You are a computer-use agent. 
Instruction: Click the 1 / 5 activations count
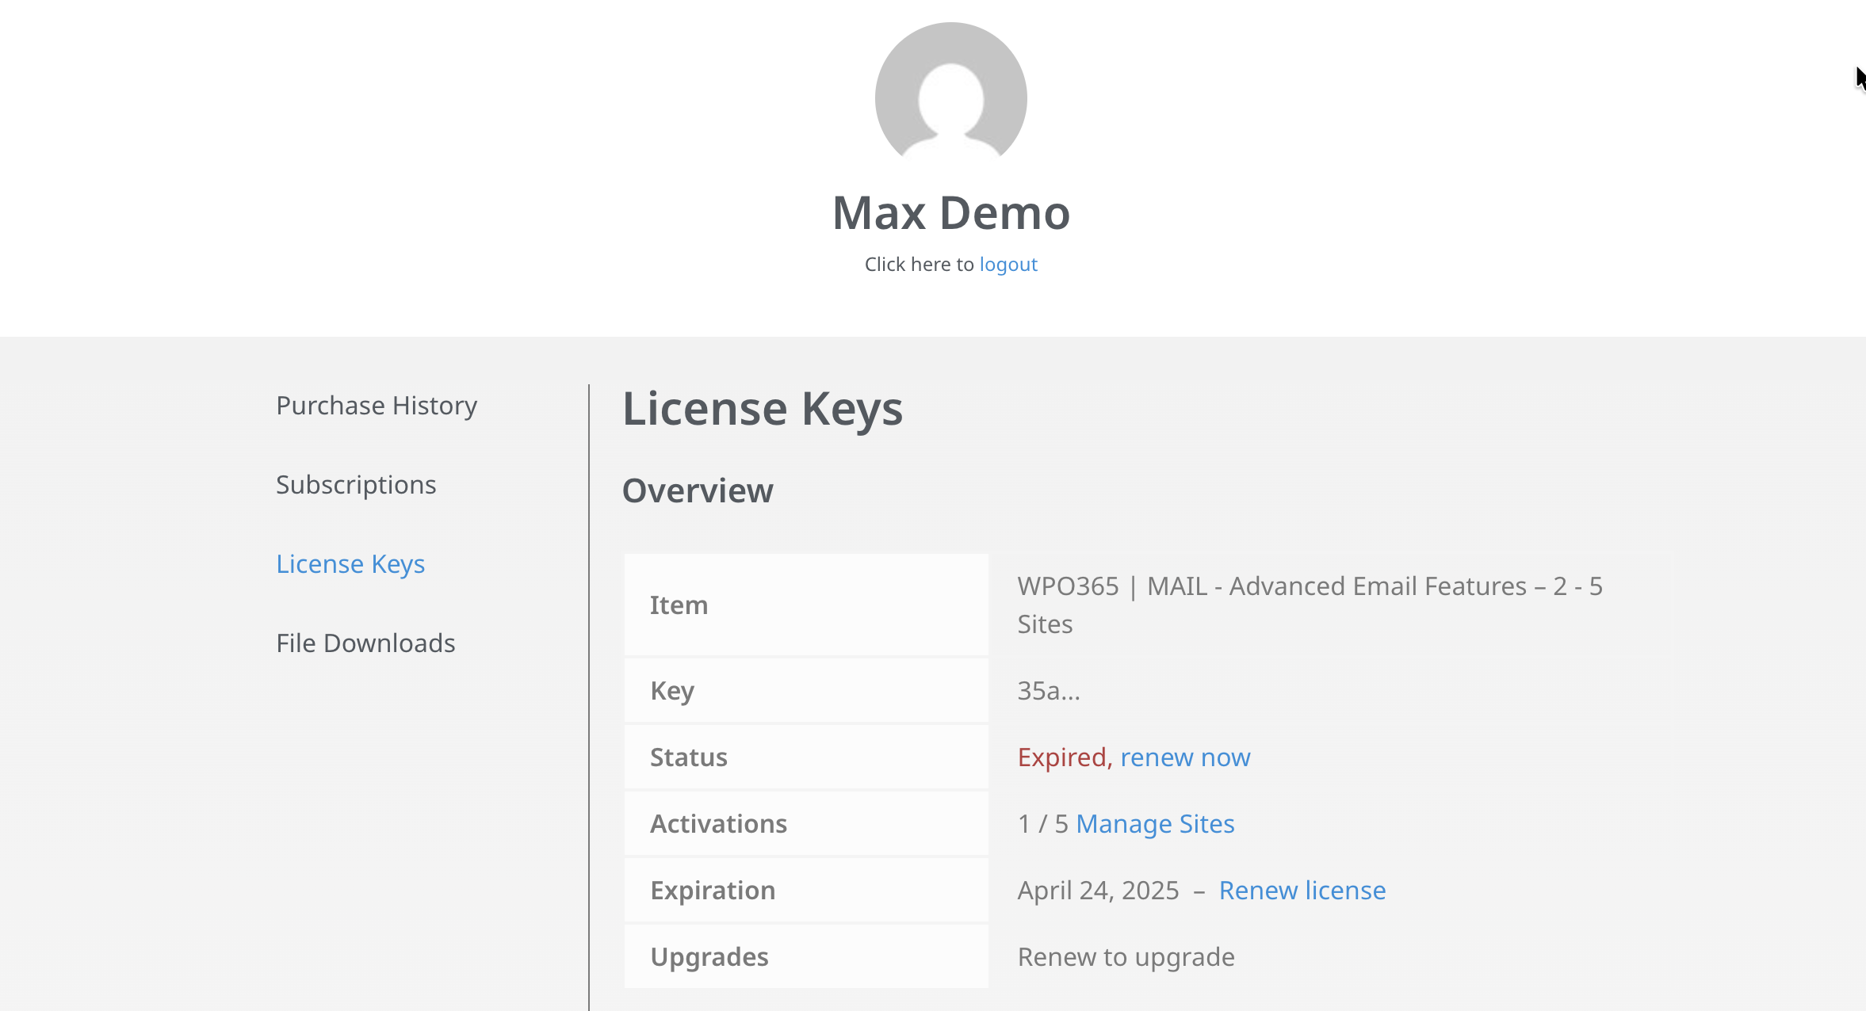[x=1042, y=824]
